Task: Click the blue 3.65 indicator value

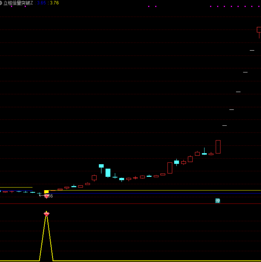Action: 41,3
